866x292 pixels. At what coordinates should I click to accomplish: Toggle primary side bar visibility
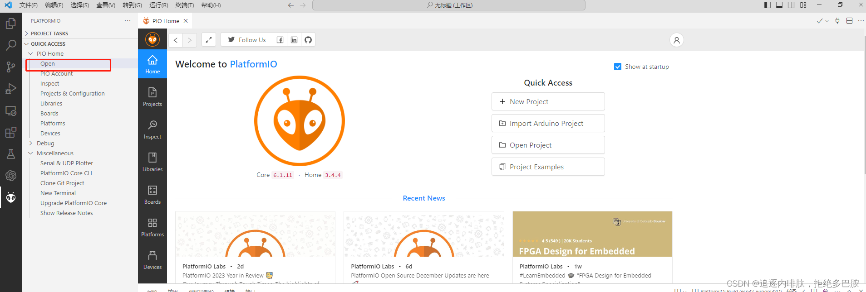click(768, 5)
